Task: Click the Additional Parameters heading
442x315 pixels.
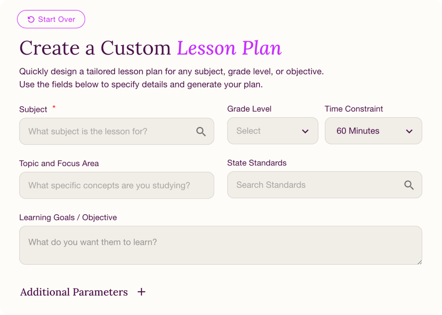Action: [x=74, y=292]
